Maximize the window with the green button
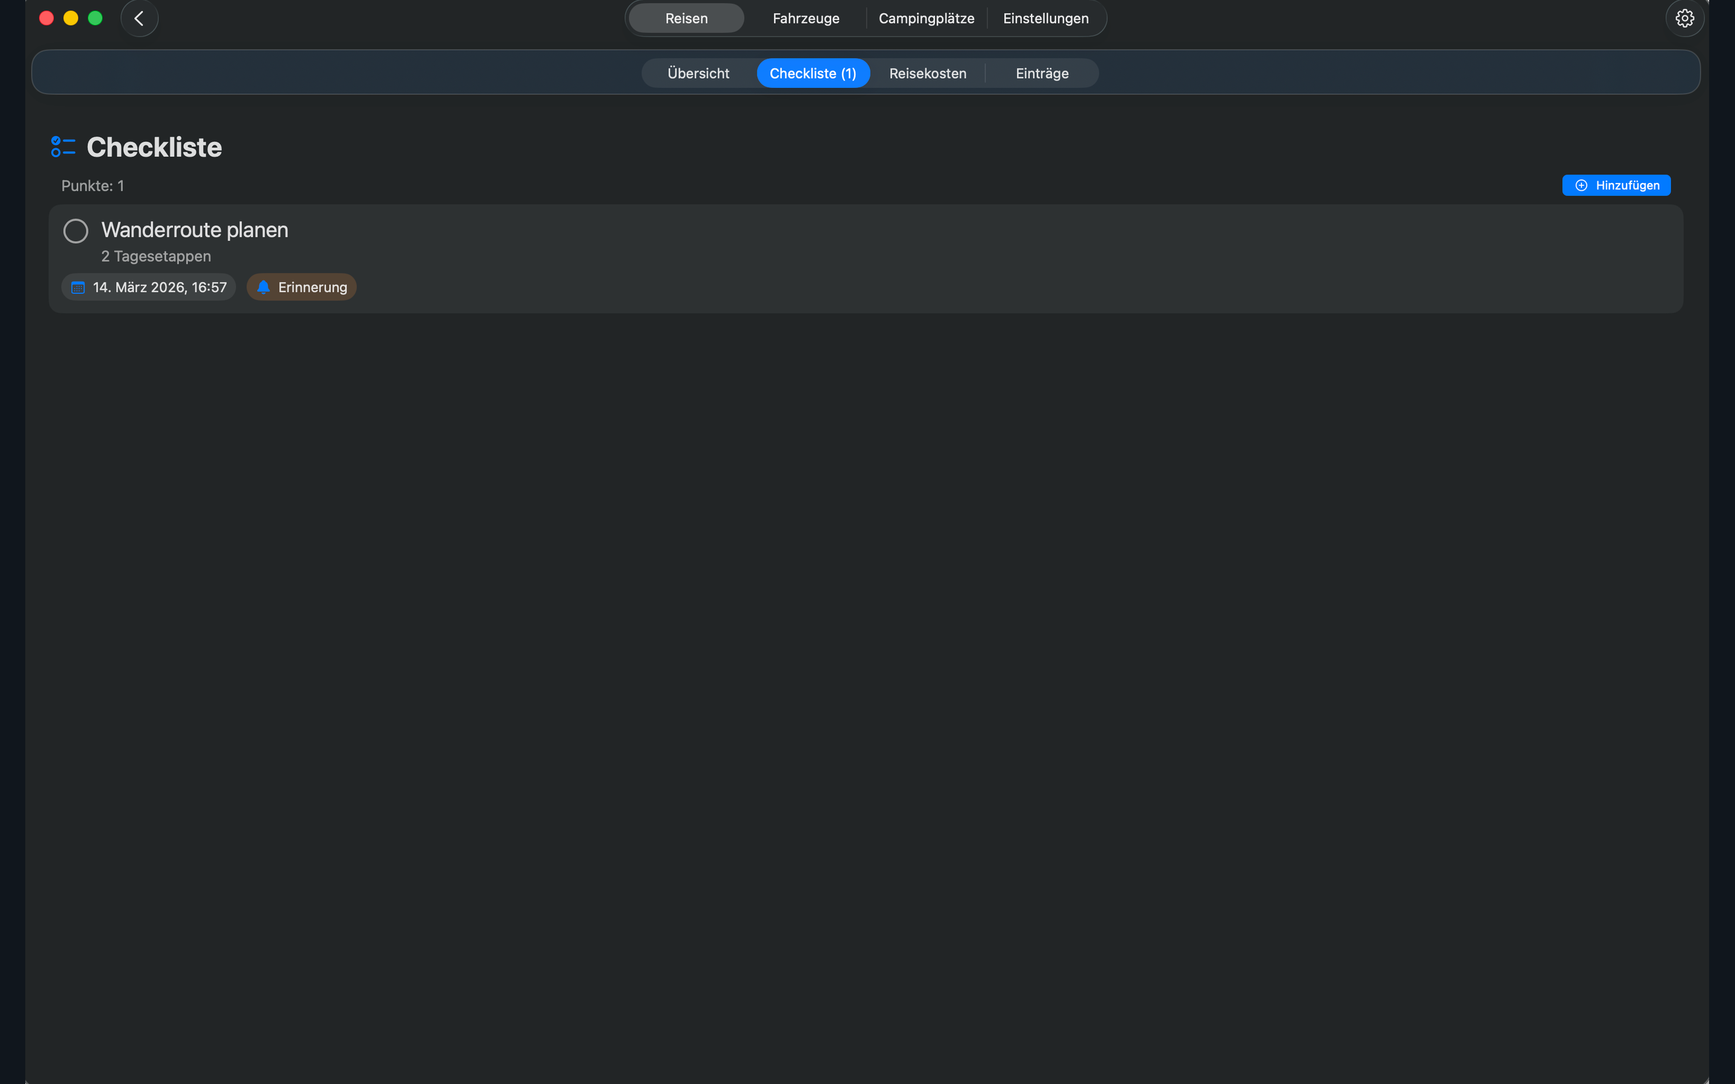Viewport: 1735px width, 1084px height. tap(95, 19)
